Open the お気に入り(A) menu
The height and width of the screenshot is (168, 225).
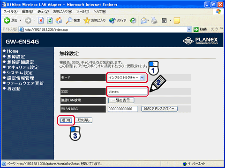click(x=63, y=12)
